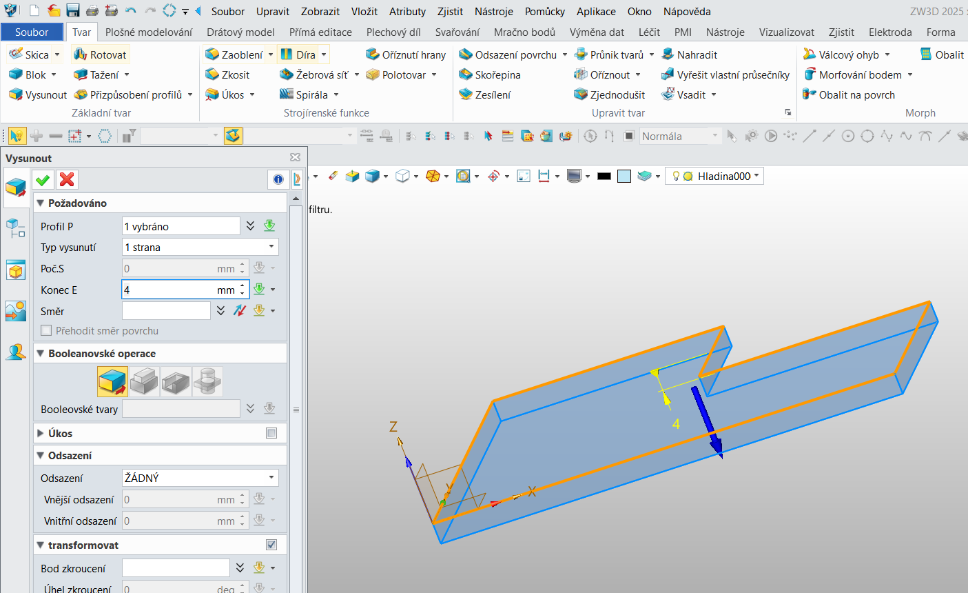The width and height of the screenshot is (968, 593).
Task: Confirm extrusion with green checkmark
Action: 43,180
